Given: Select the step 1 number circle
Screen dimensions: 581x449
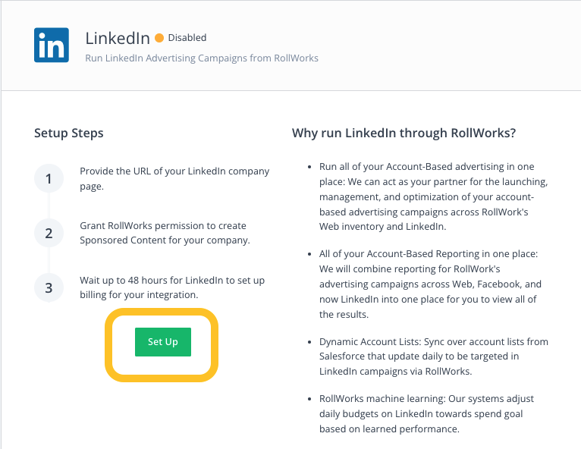Looking at the screenshot, I should (49, 178).
